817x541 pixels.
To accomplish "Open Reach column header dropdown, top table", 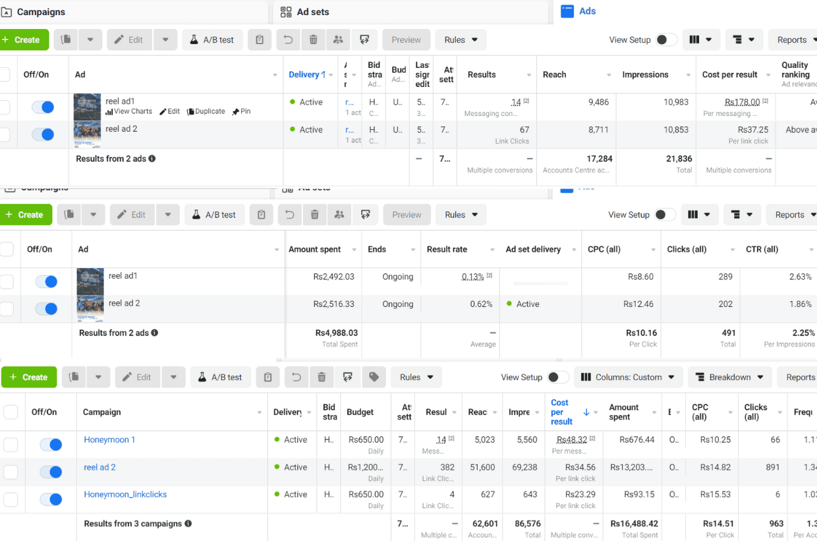I will coord(609,75).
